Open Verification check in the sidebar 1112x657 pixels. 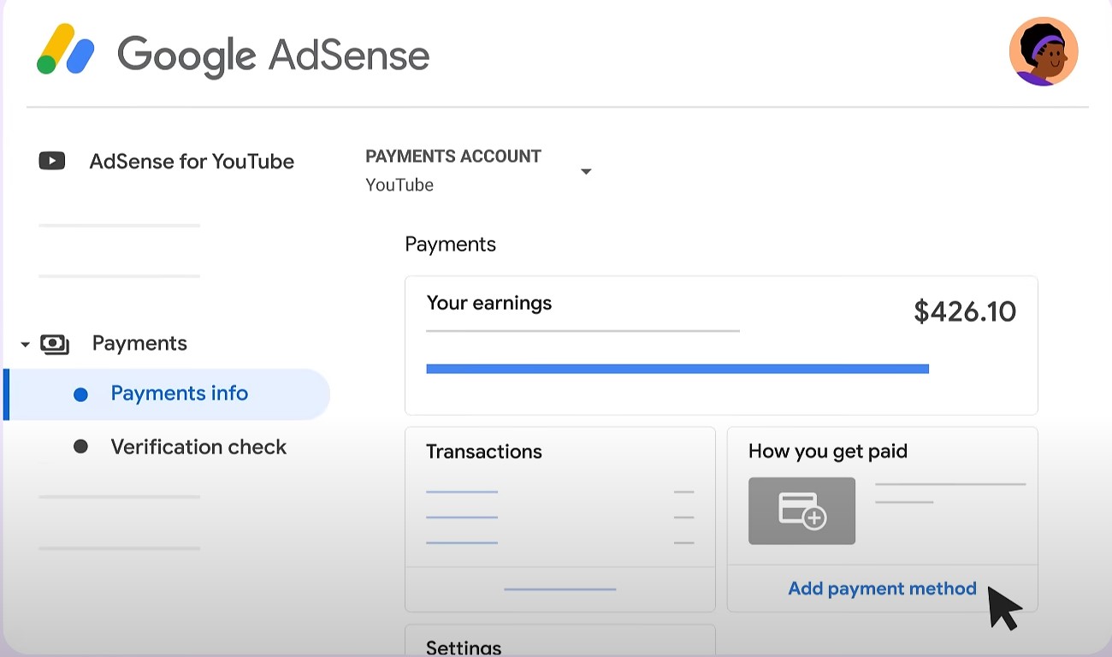[x=198, y=447]
